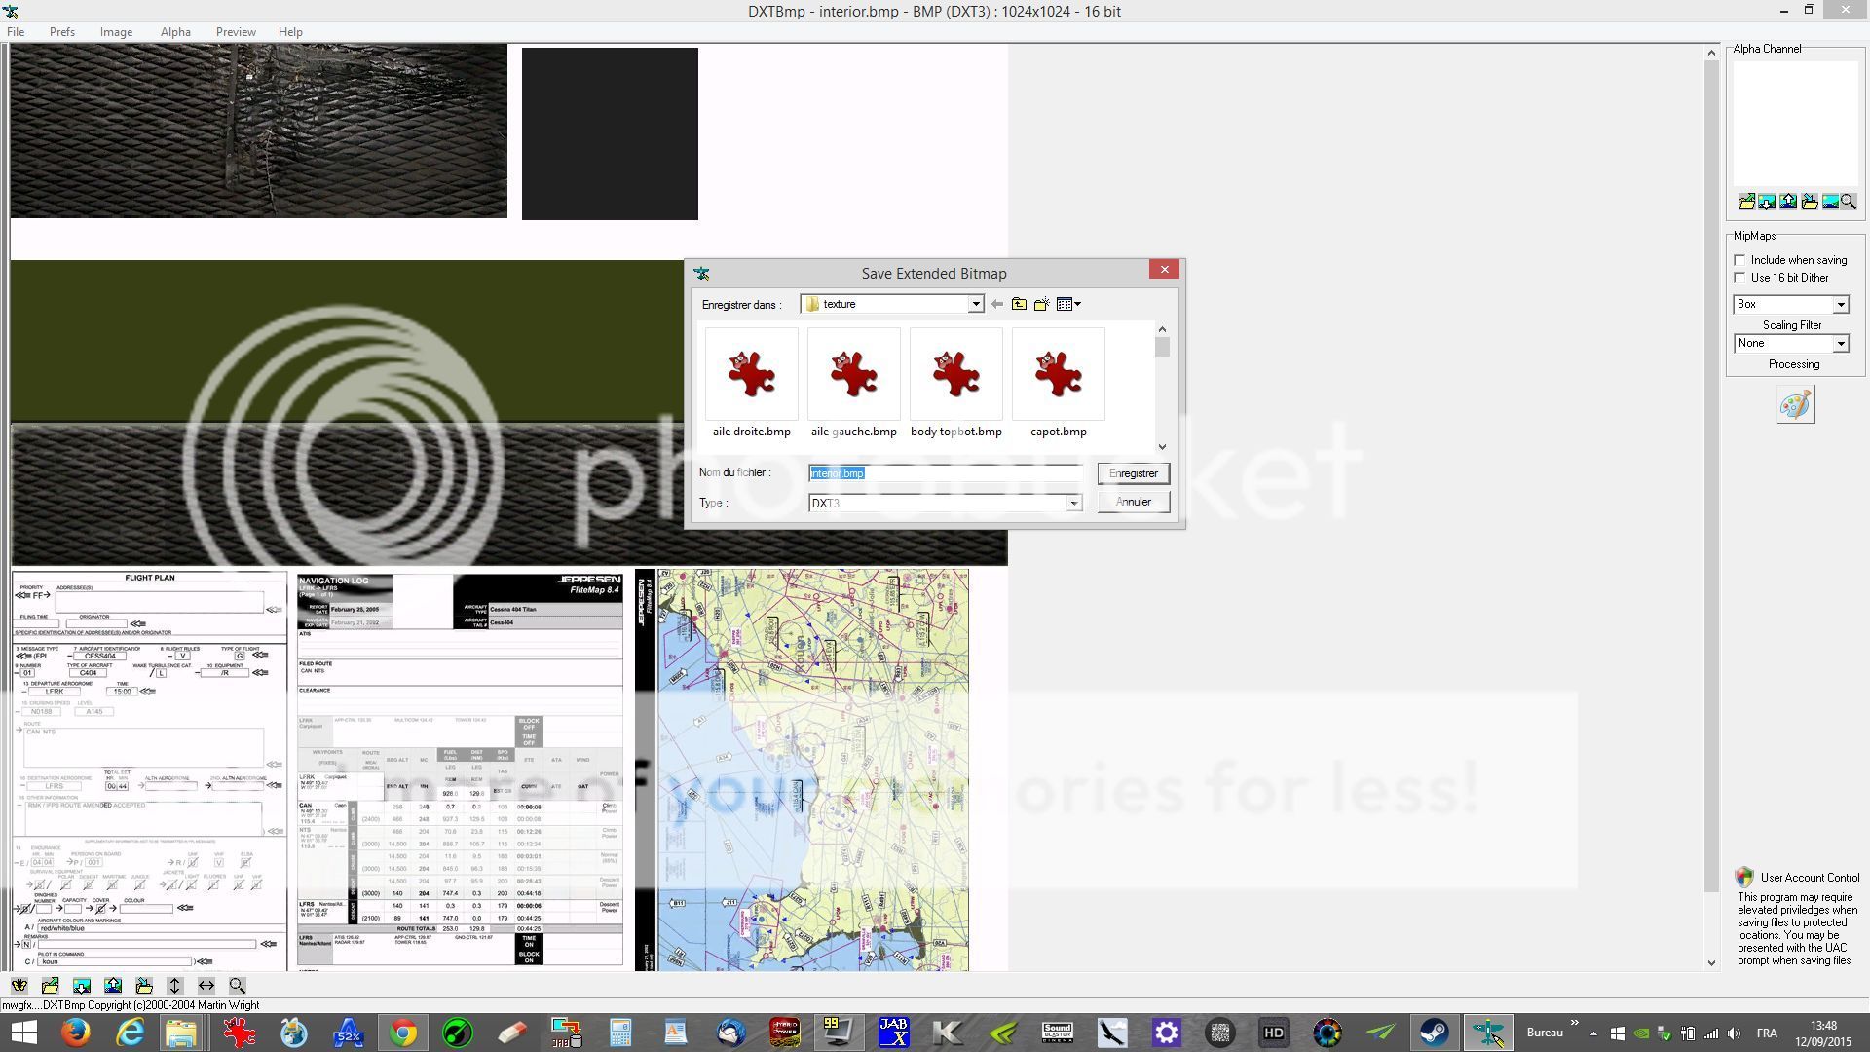Open the File menu
The width and height of the screenshot is (1870, 1052).
pos(16,32)
